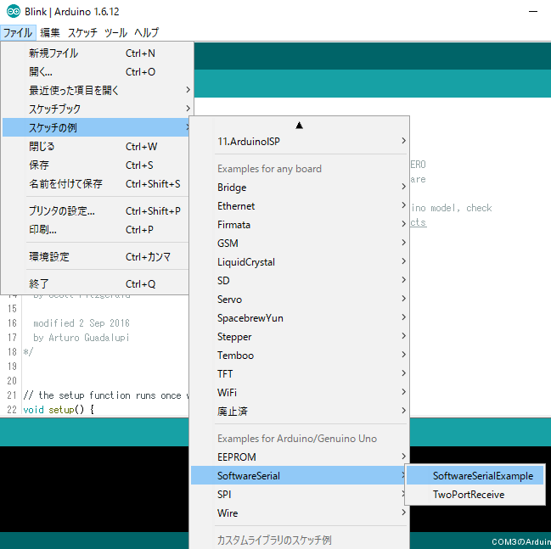This screenshot has height=549, width=551.
Task: Click the scroll-up triangle in examples list
Action: coord(300,126)
